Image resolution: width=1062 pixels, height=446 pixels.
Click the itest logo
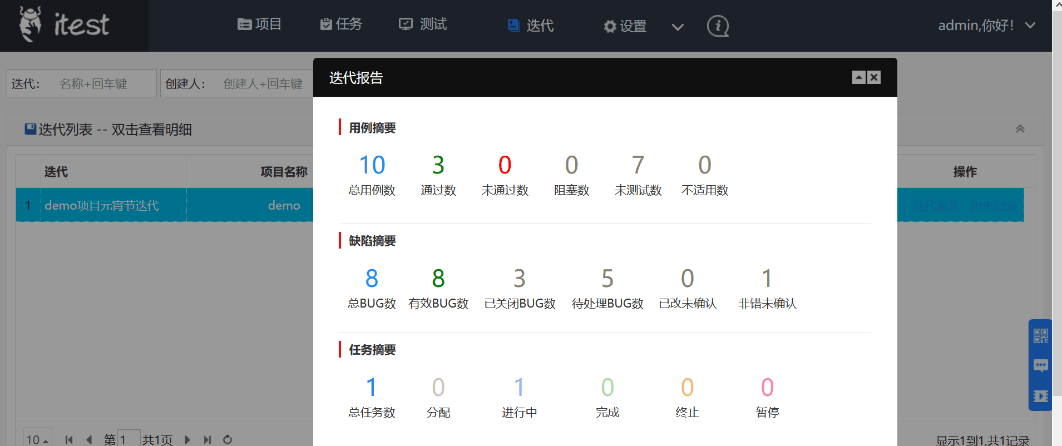(x=65, y=24)
